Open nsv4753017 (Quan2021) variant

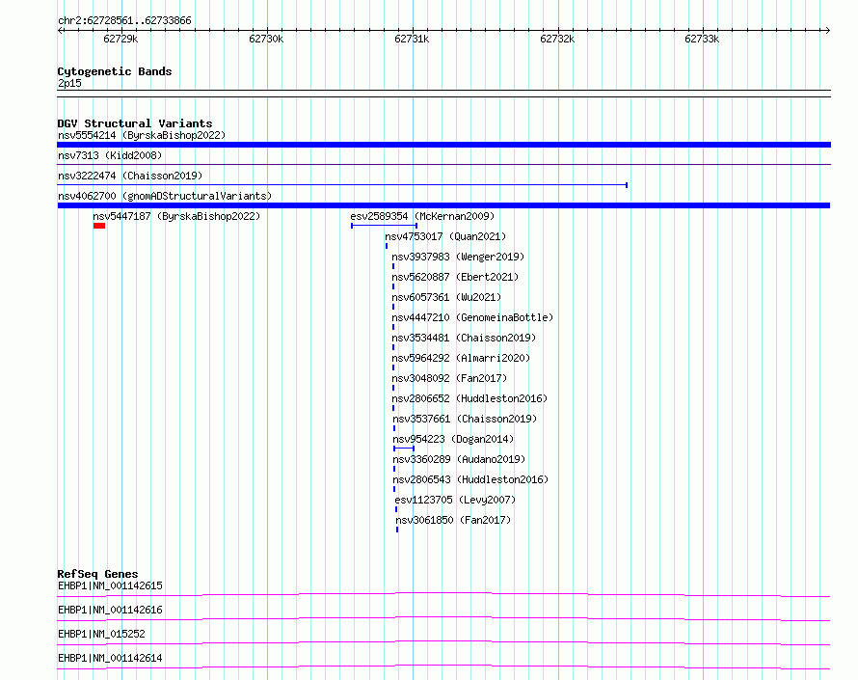[x=445, y=236]
